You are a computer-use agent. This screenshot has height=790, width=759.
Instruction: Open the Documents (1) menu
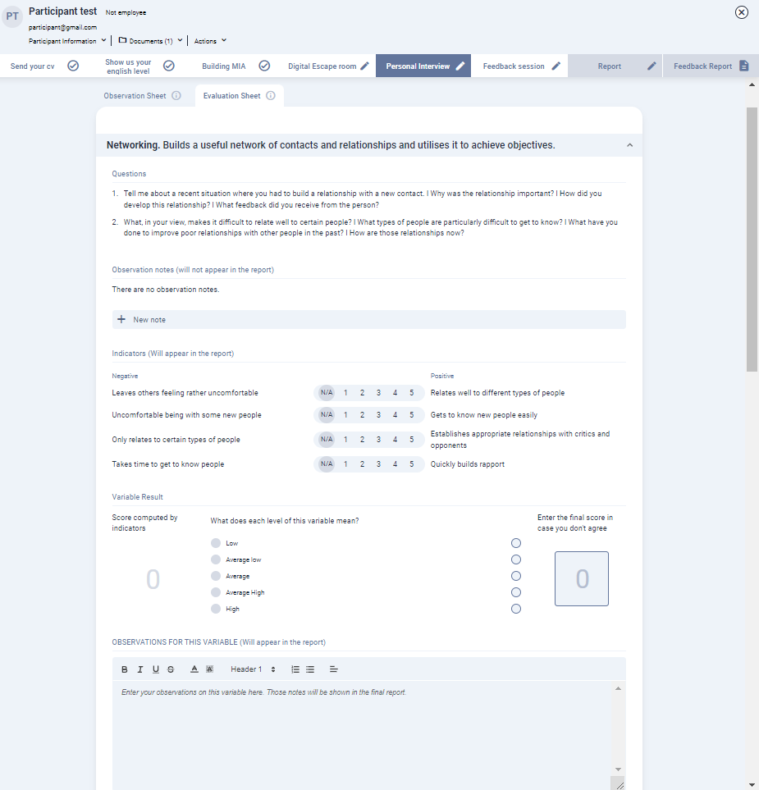(x=150, y=41)
